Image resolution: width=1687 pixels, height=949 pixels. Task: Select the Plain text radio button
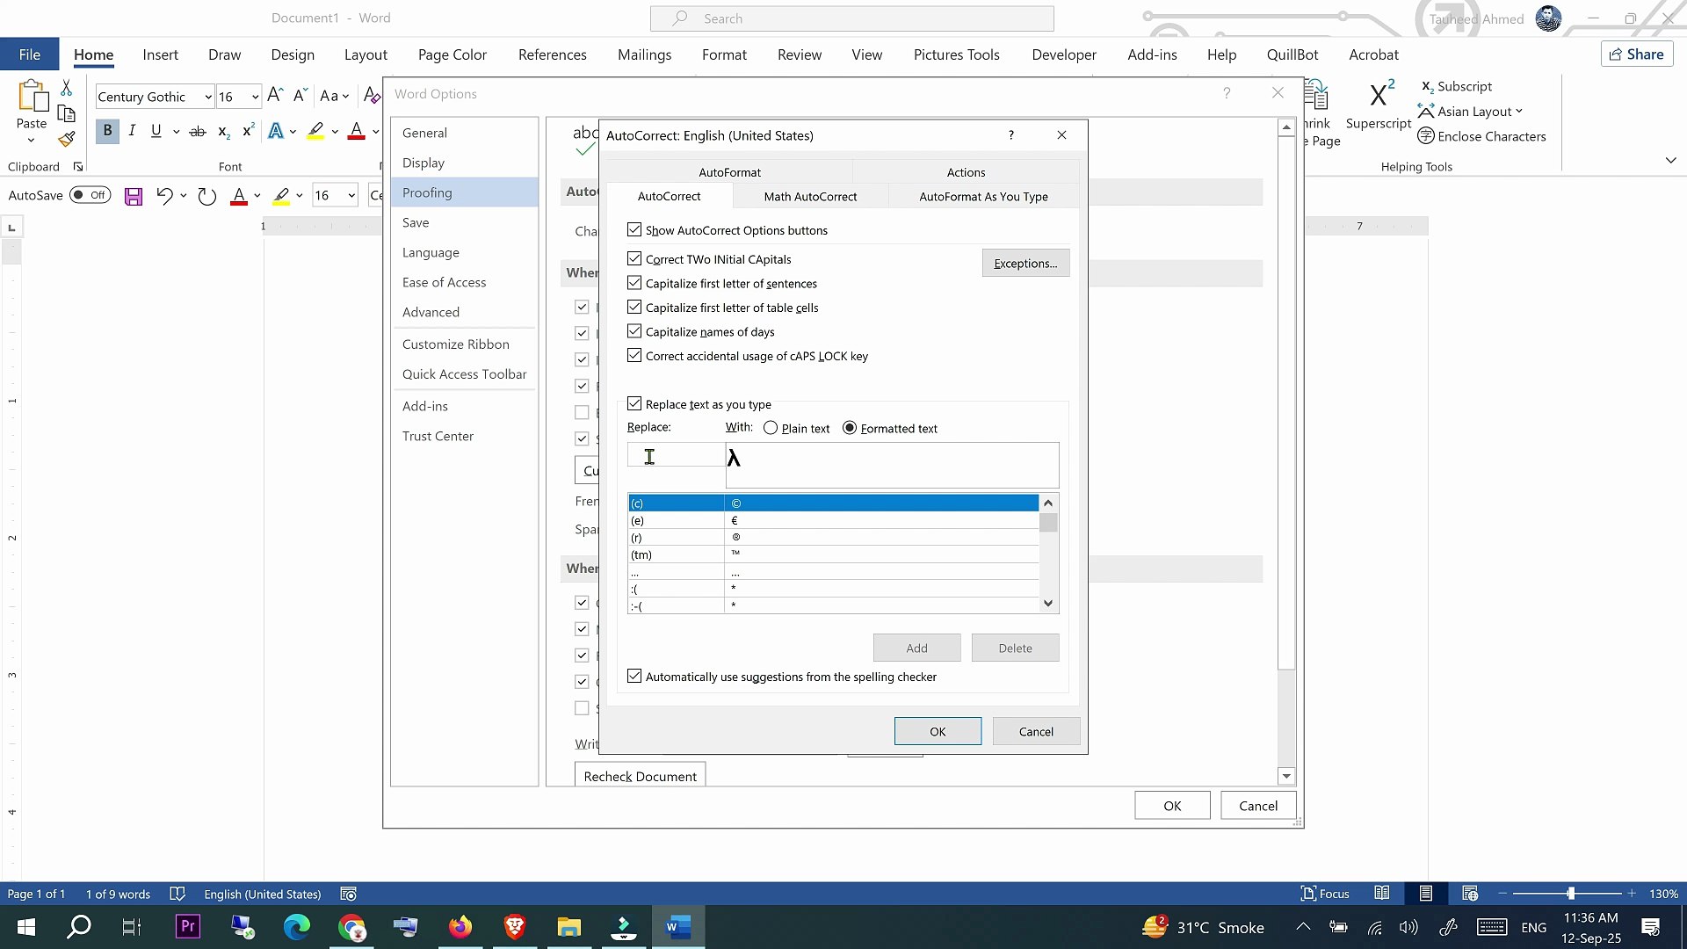pos(771,428)
